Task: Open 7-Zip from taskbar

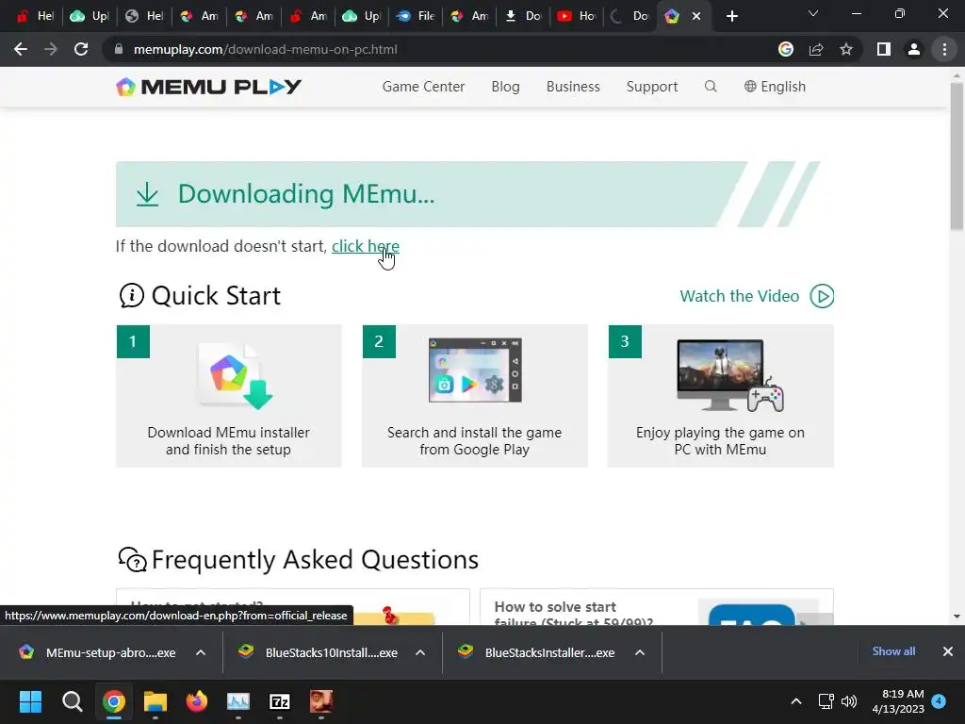Action: (x=279, y=701)
